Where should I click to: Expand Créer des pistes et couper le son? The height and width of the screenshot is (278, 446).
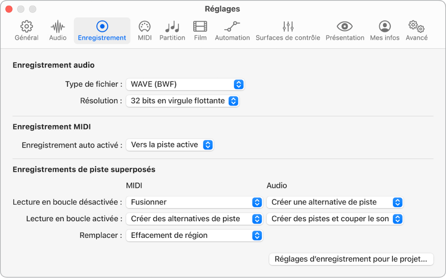point(335,219)
